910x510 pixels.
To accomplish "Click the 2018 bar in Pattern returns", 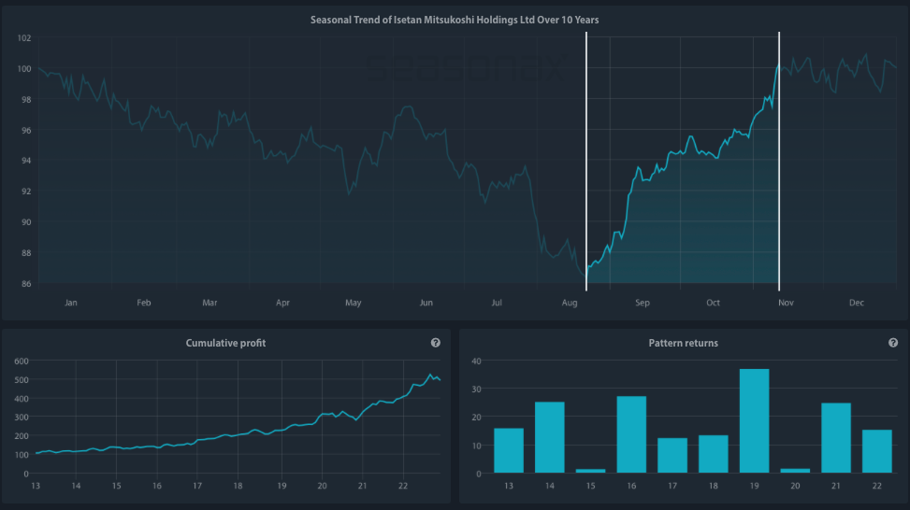I will (714, 454).
